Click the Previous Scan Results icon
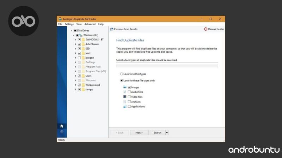 click(x=111, y=29)
